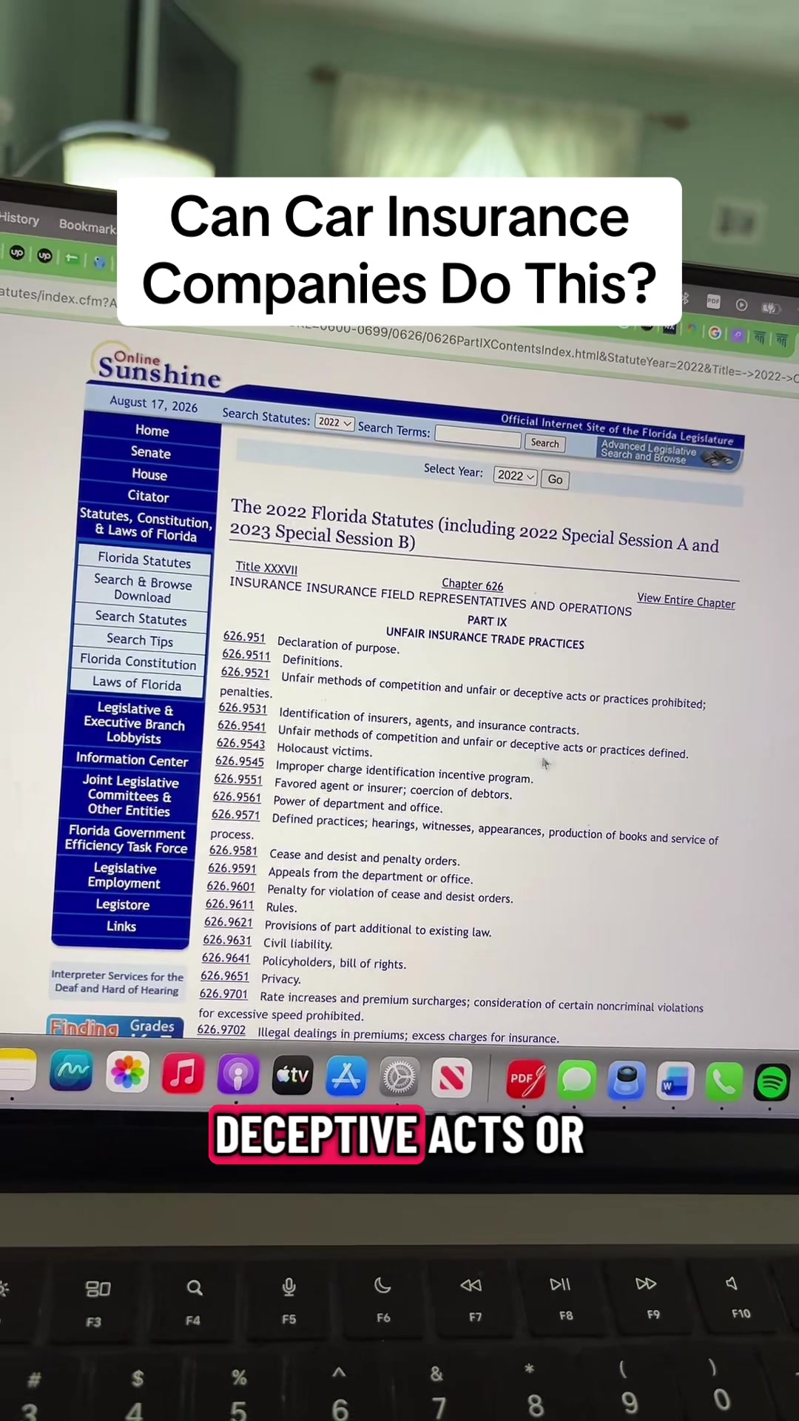Viewport: 799px width, 1421px height.
Task: Click View Entire Chapter link
Action: click(687, 601)
